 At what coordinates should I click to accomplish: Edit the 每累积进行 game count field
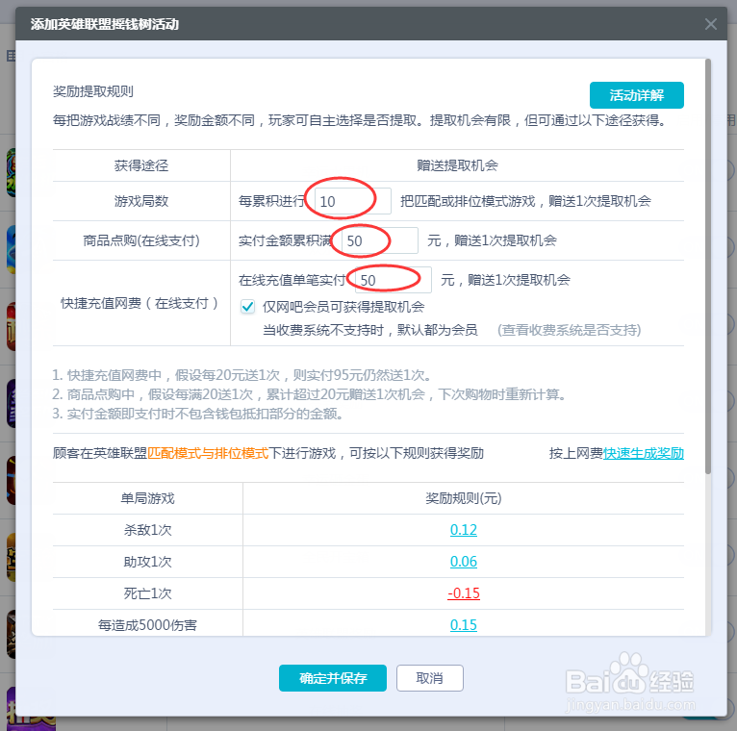pyautogui.click(x=352, y=201)
